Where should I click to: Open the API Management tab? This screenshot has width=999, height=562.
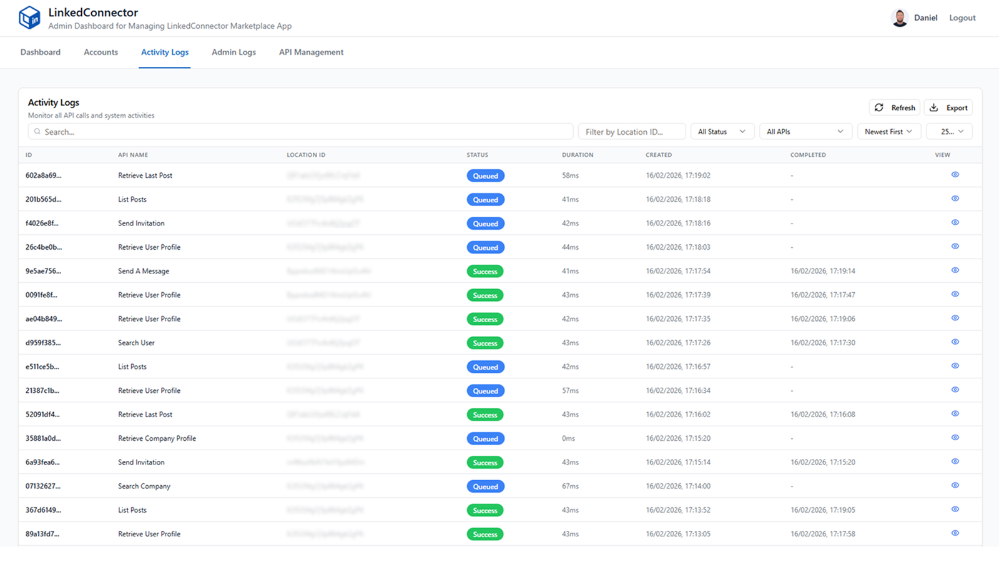[311, 52]
